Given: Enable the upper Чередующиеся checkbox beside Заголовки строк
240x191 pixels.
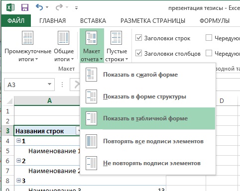Looking at the screenshot, I should [209, 37].
